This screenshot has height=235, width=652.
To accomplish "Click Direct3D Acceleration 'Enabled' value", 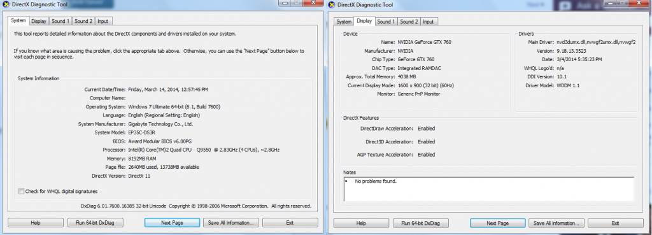I will click(426, 142).
